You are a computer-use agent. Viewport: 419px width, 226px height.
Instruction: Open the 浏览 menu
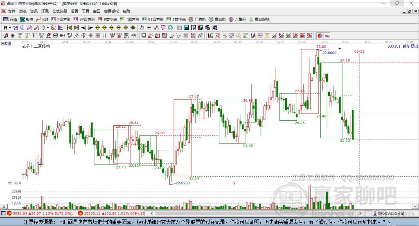23,11
